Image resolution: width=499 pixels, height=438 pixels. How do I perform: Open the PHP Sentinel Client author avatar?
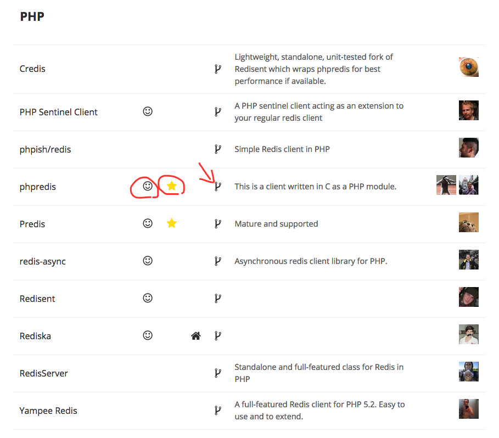tap(468, 110)
